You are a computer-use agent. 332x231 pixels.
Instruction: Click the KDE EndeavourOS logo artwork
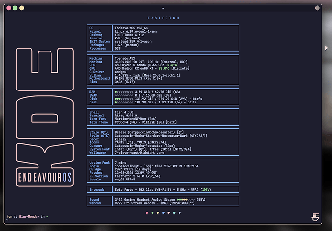pyautogui.click(x=45, y=117)
